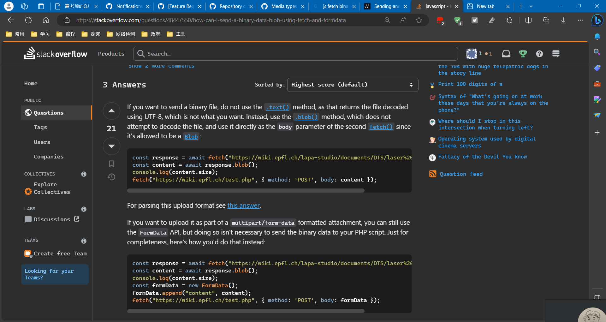Click the Stack Exchange communities icon
This screenshot has height=322, width=606.
[x=555, y=54]
